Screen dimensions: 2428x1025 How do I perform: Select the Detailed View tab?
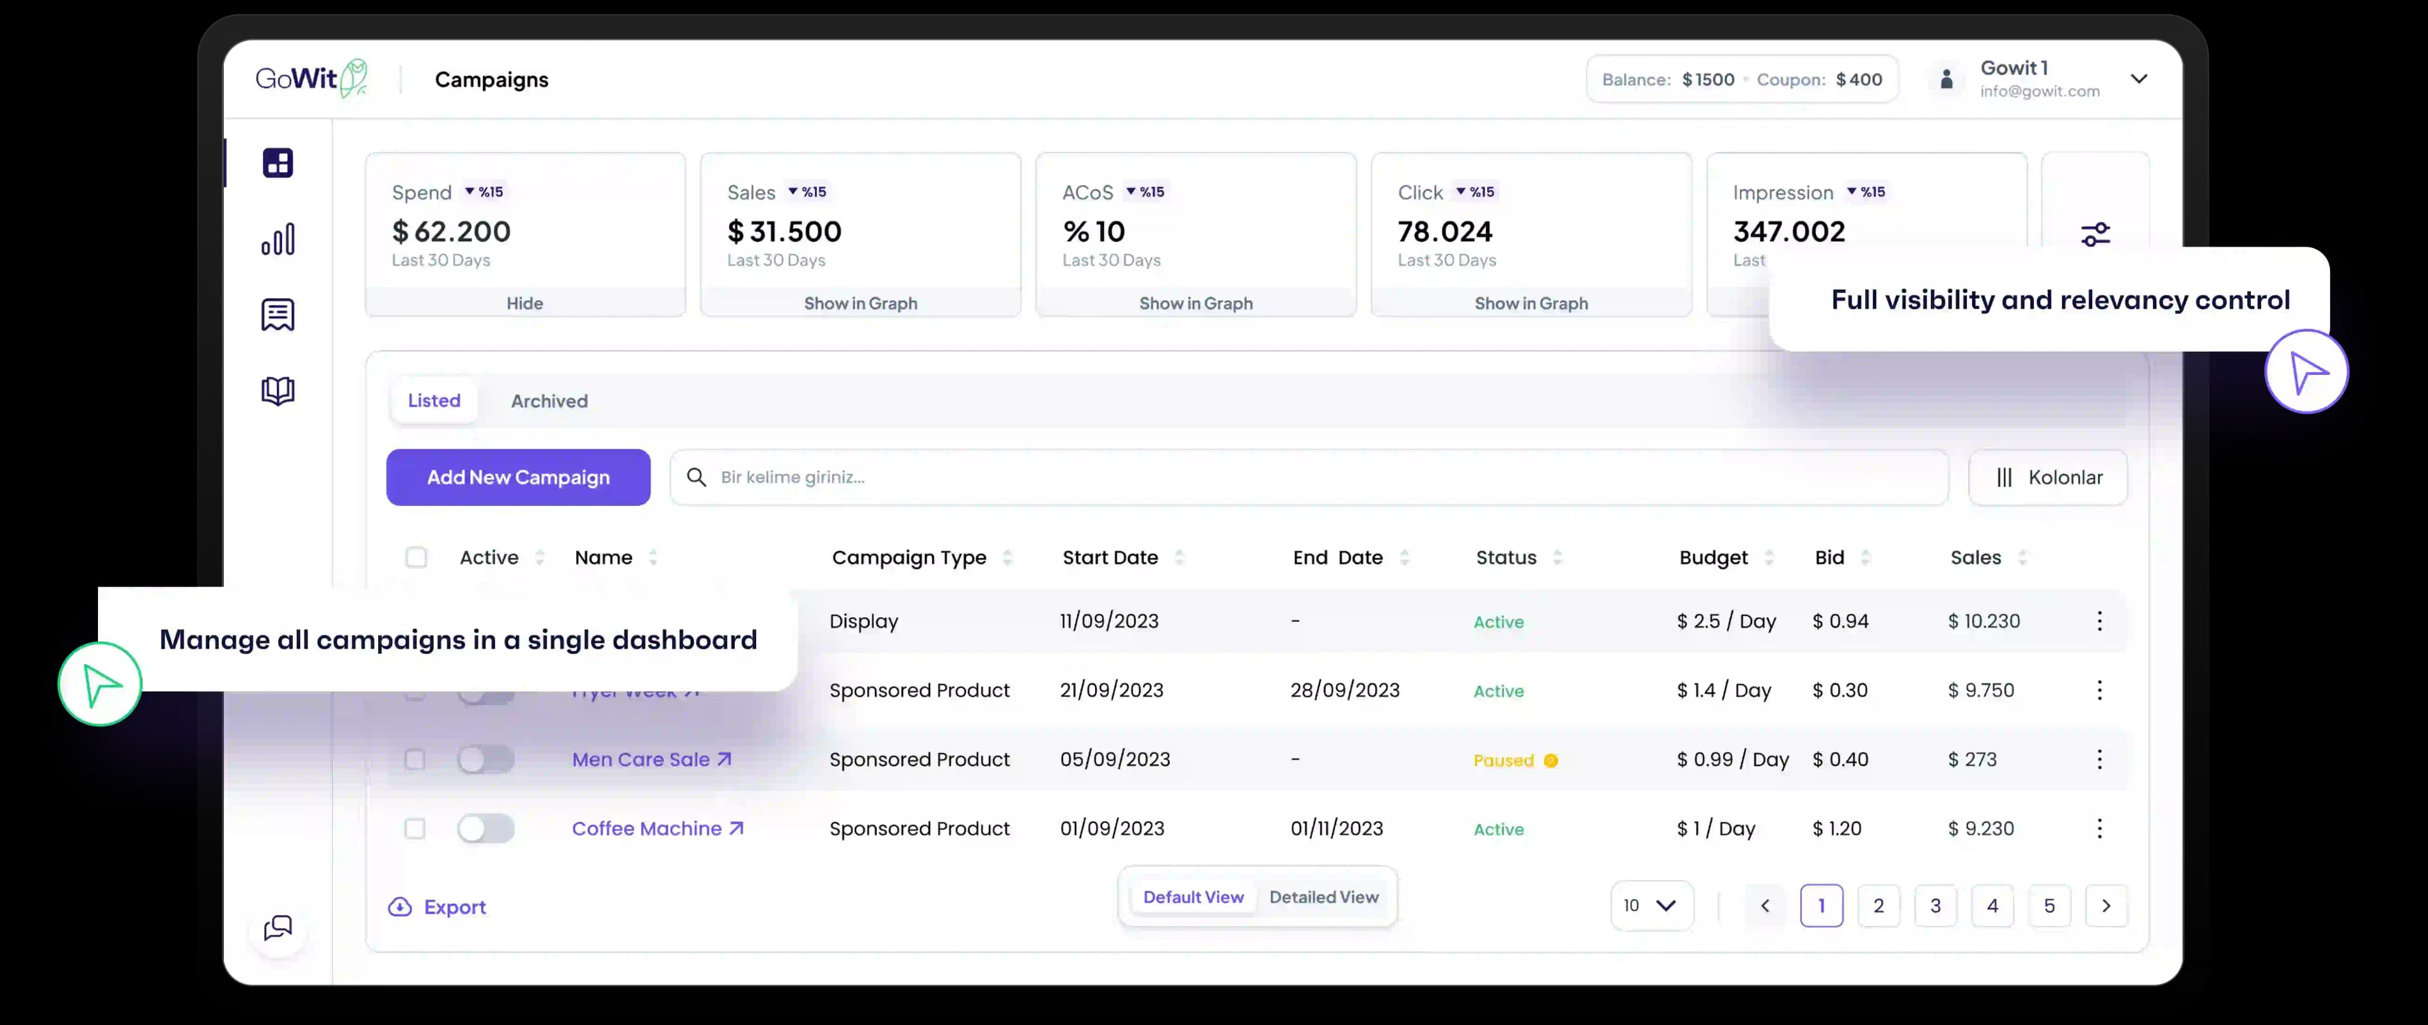click(x=1323, y=897)
